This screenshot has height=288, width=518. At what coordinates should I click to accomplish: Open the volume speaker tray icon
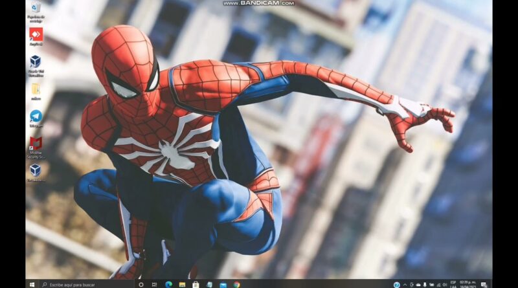[445, 285]
